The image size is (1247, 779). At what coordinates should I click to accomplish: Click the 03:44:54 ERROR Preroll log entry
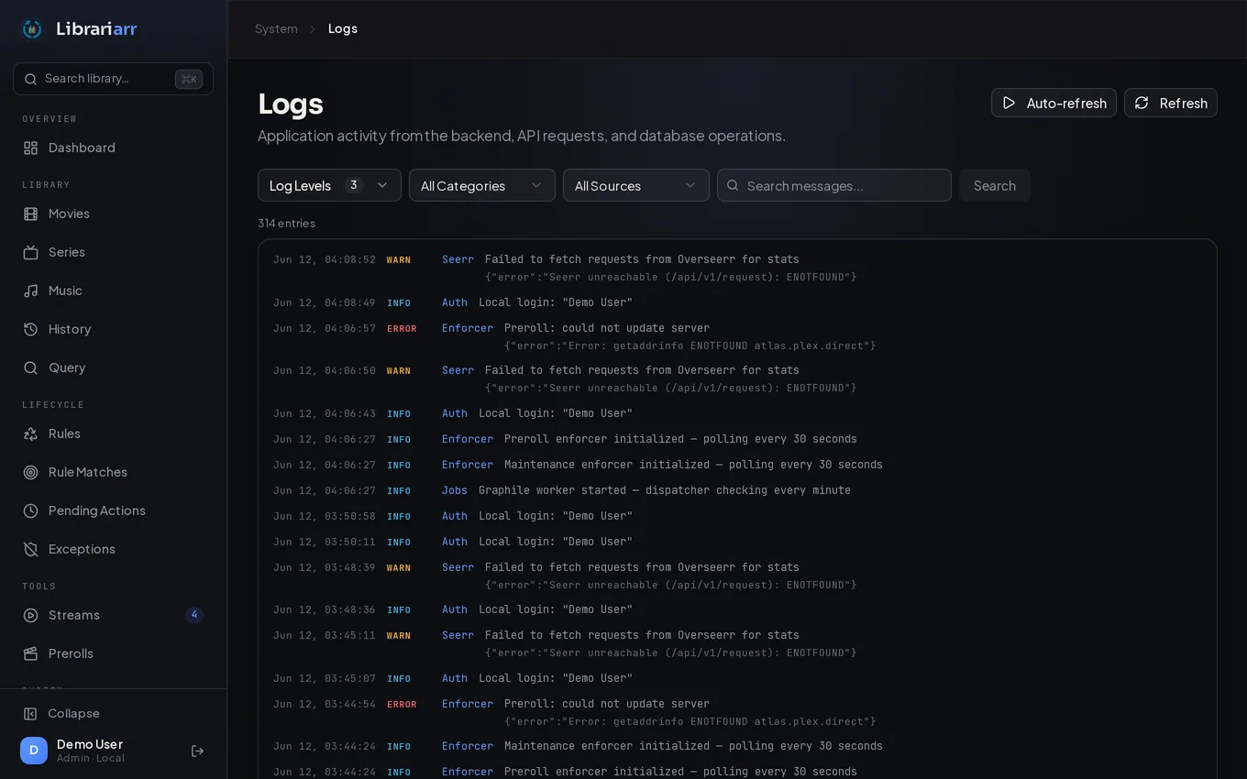click(x=737, y=713)
